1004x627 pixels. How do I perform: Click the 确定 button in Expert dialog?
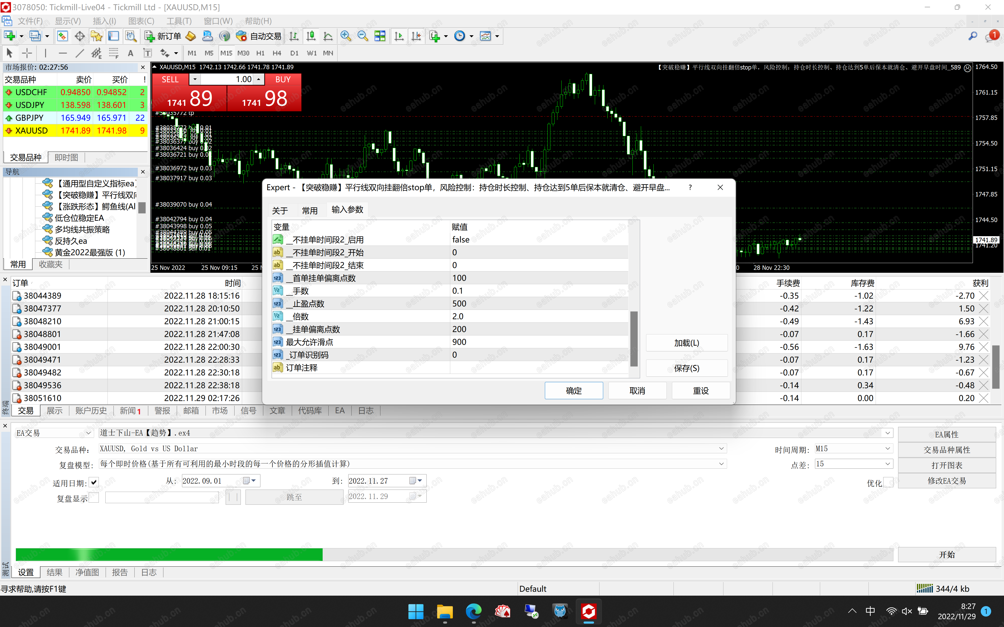coord(573,391)
